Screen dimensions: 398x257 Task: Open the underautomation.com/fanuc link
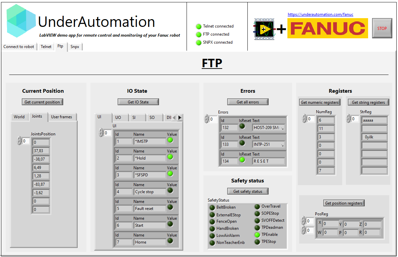click(x=321, y=14)
